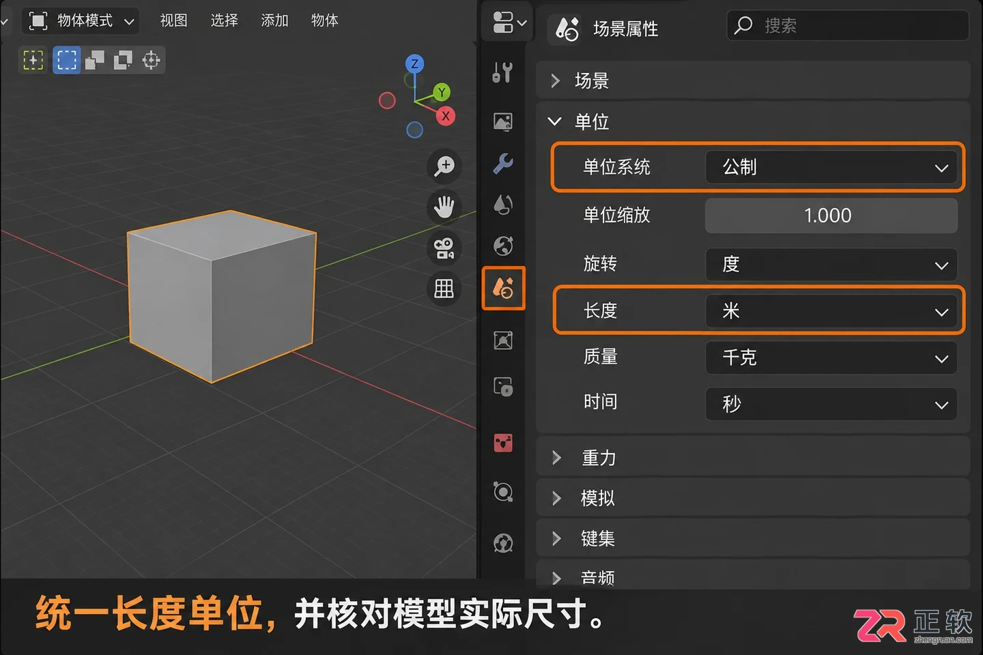Click the 3D cursor selection icon

[151, 60]
